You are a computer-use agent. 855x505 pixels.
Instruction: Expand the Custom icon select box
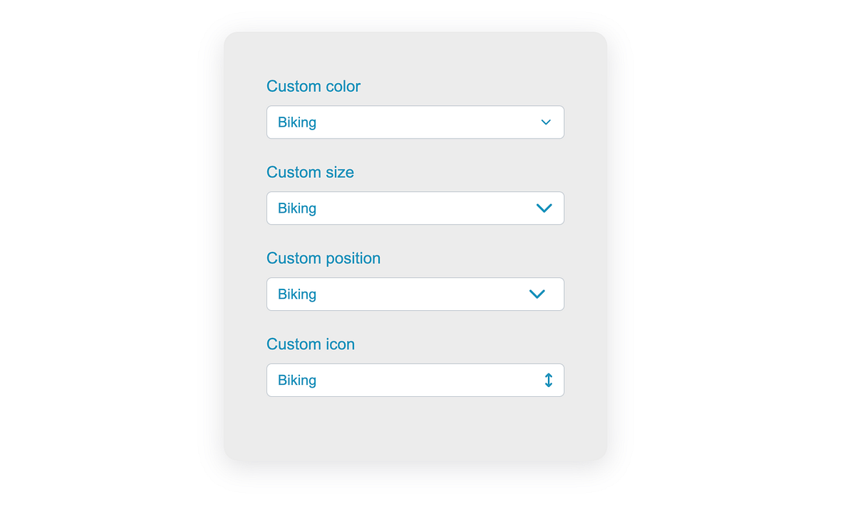point(415,381)
